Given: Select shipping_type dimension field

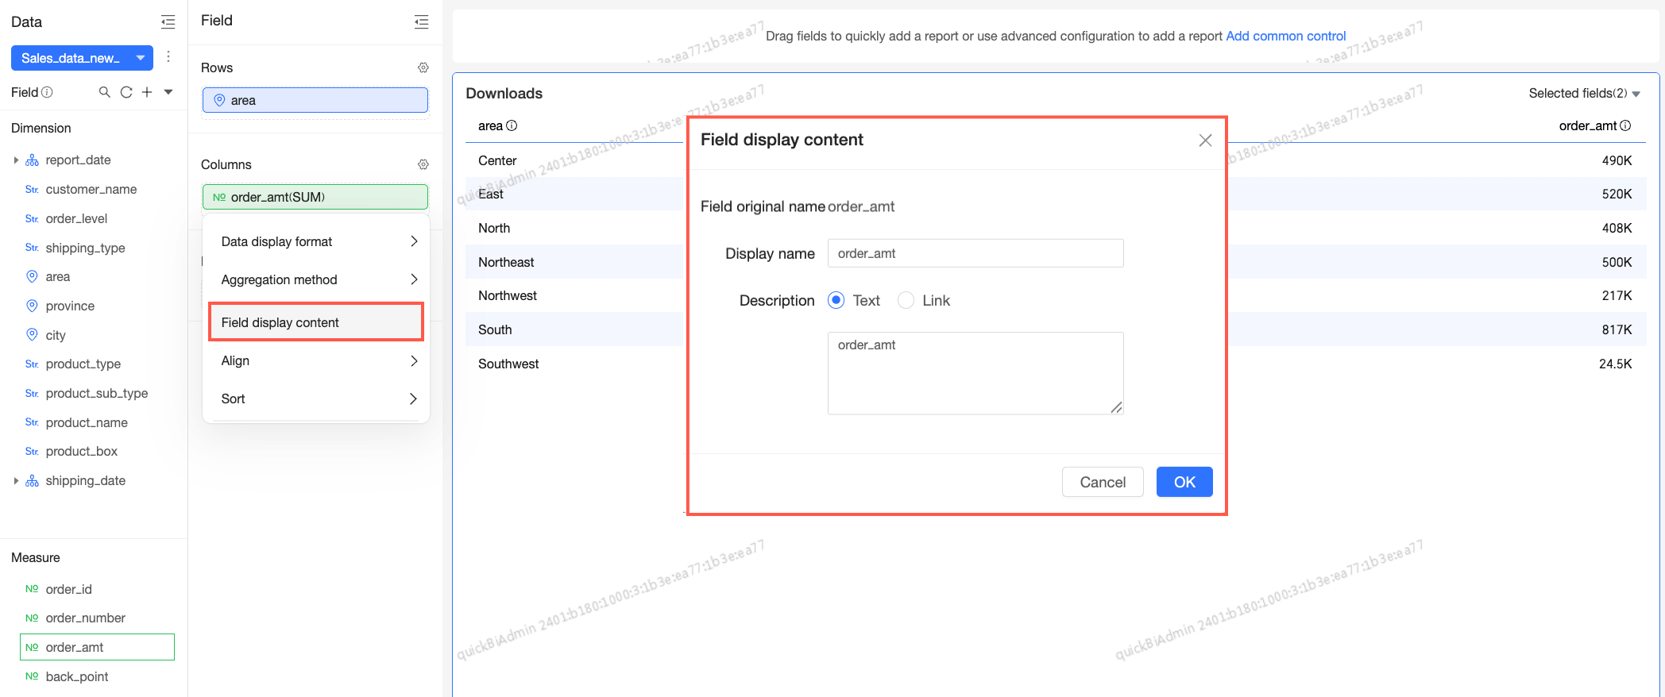Looking at the screenshot, I should [85, 248].
